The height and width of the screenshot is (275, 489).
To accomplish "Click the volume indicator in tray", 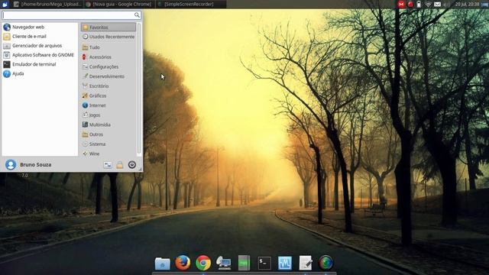I will pos(446,5).
